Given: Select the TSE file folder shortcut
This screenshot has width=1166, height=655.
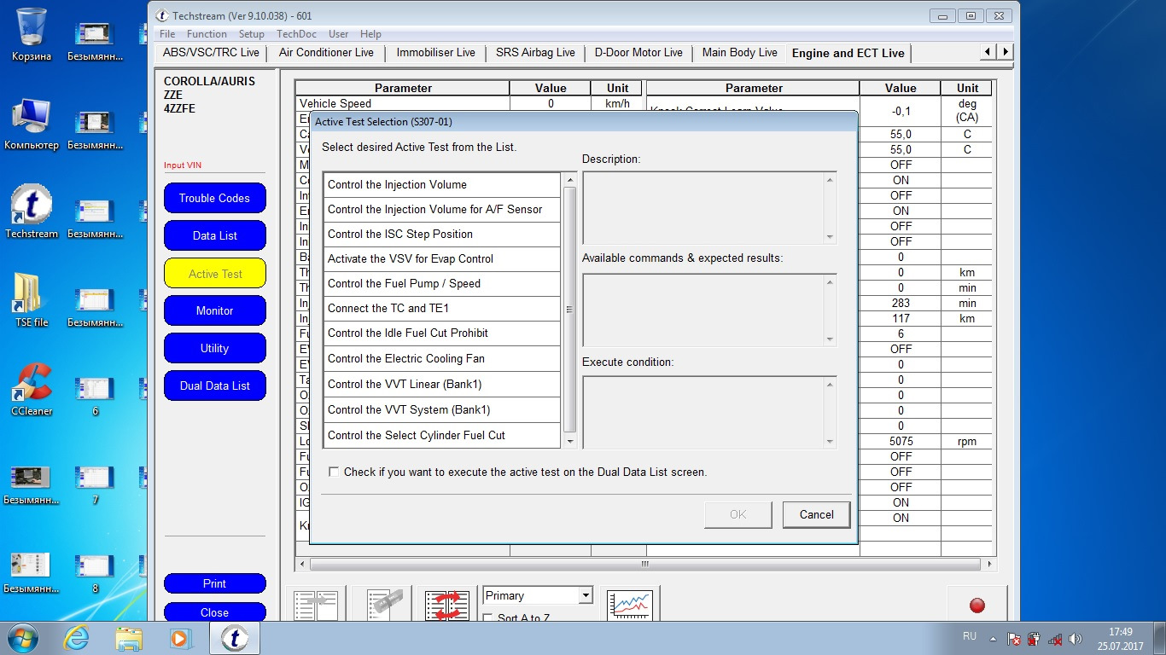Looking at the screenshot, I should point(32,300).
